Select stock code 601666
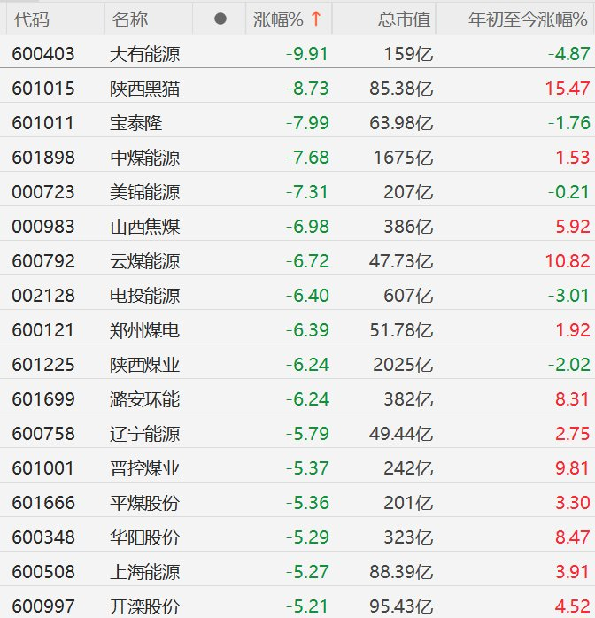Viewport: 595px width, 618px height. (43, 503)
